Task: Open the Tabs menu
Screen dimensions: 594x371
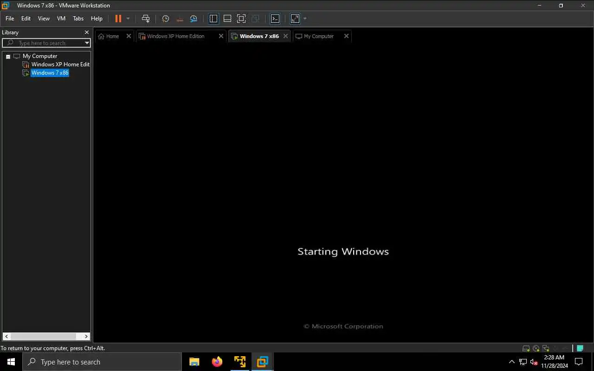Action: 78,19
